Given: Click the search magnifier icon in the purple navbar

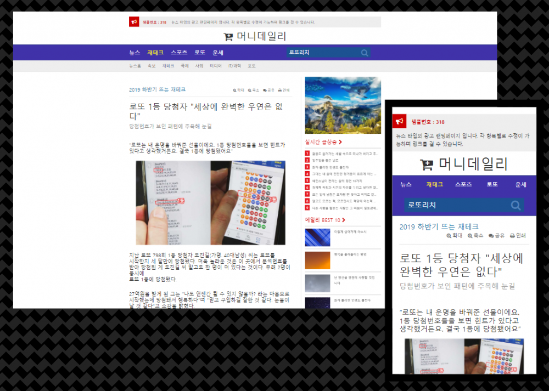Looking at the screenshot, I should click(365, 53).
